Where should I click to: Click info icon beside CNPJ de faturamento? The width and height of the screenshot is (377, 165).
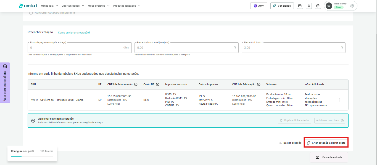click(136, 84)
